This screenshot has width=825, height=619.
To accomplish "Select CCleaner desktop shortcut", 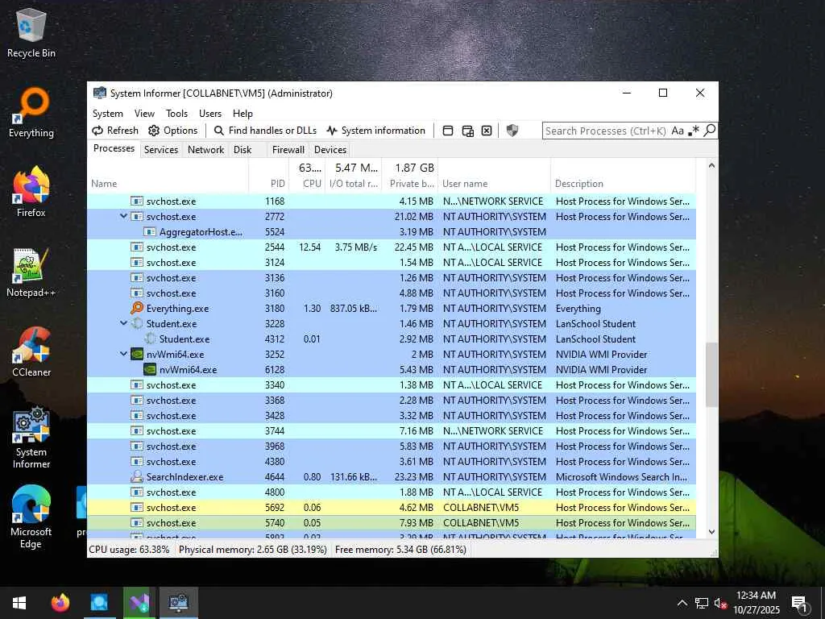I will point(31,352).
